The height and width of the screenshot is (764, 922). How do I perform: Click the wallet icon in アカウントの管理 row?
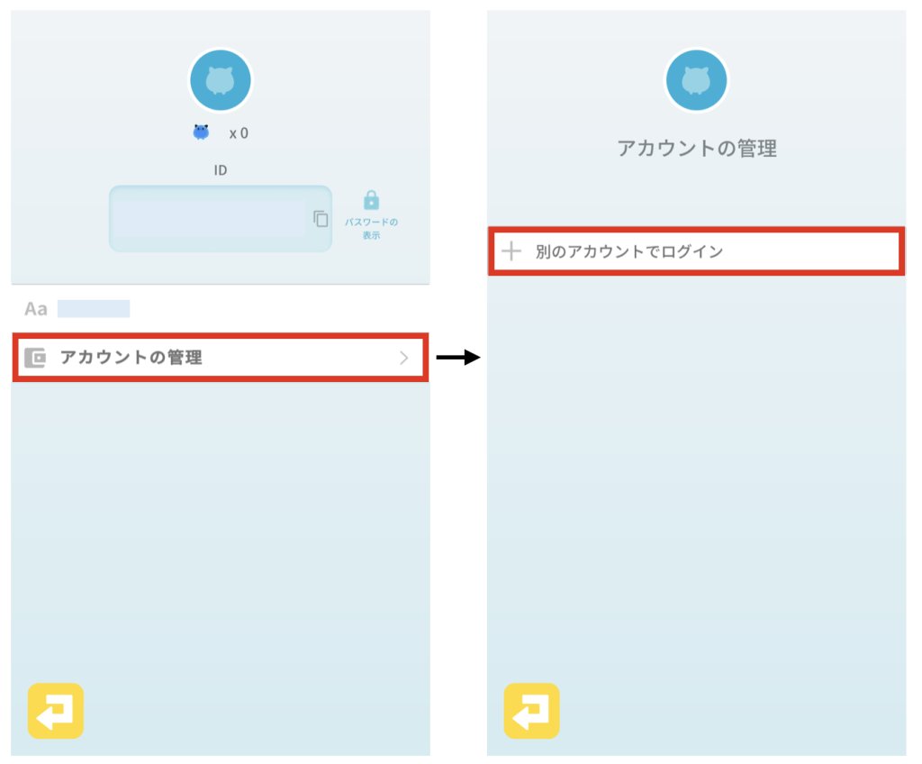35,358
